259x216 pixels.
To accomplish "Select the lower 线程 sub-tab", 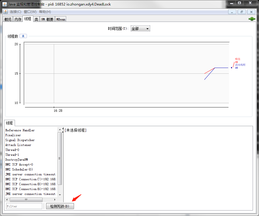I will (9, 123).
